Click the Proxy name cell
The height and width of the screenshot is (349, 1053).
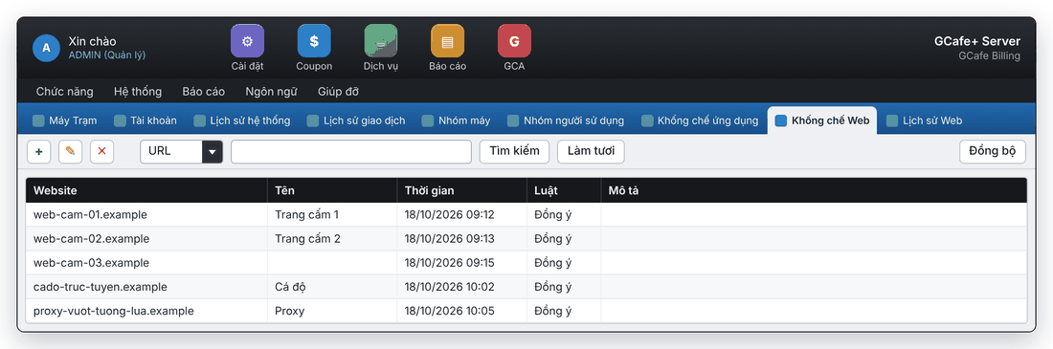tap(332, 312)
